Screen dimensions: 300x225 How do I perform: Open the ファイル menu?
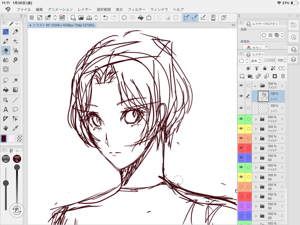[x=24, y=9]
